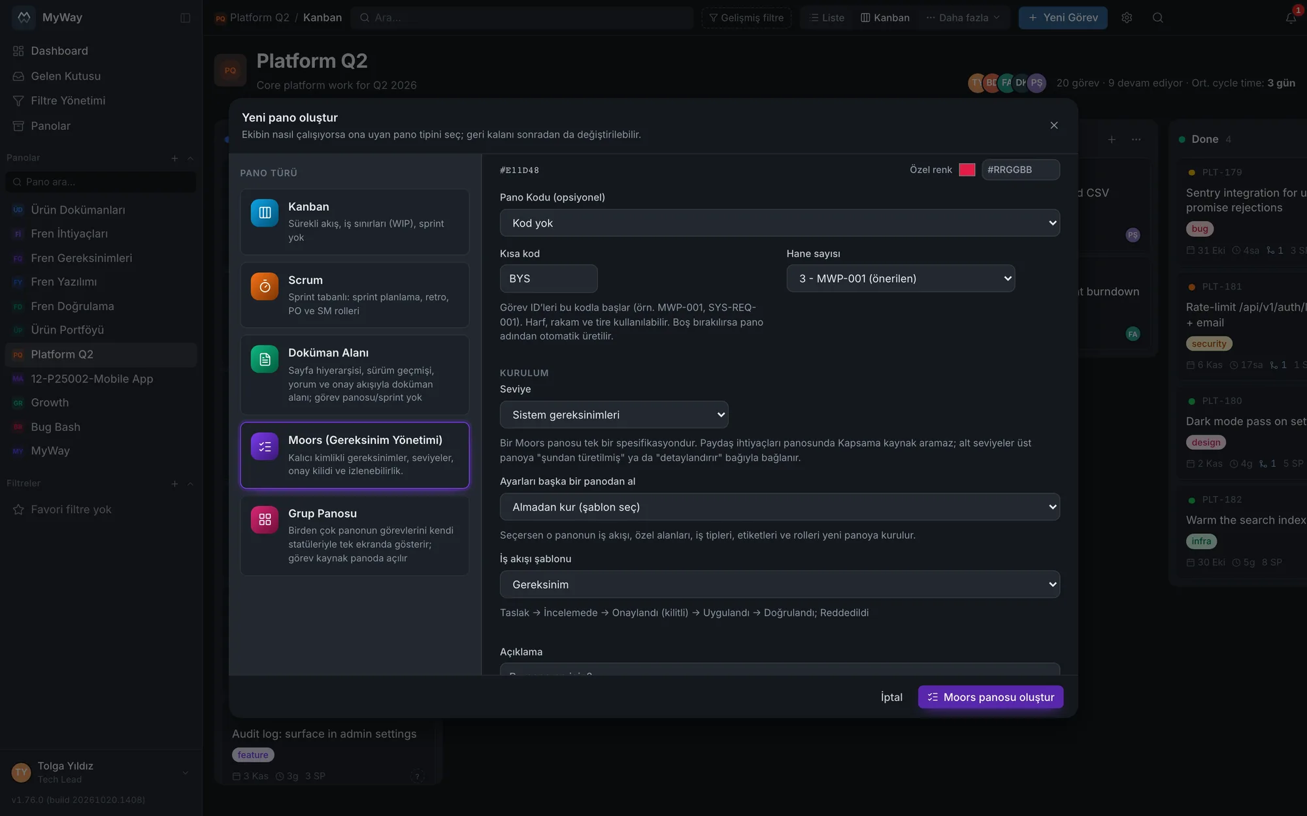Image resolution: width=1307 pixels, height=816 pixels.
Task: Select the Kanban board type icon
Action: coord(265,213)
